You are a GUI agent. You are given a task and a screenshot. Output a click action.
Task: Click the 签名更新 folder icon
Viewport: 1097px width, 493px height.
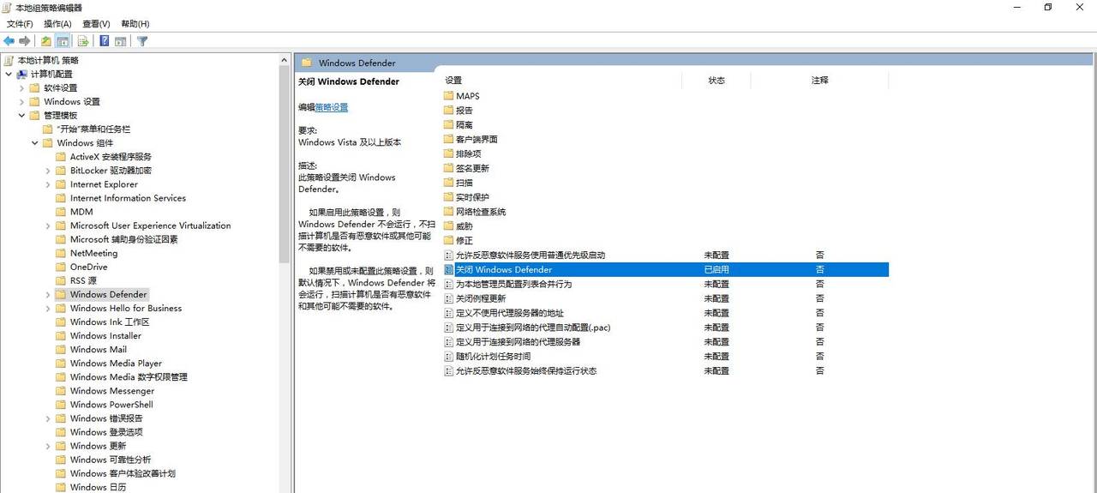(x=448, y=168)
